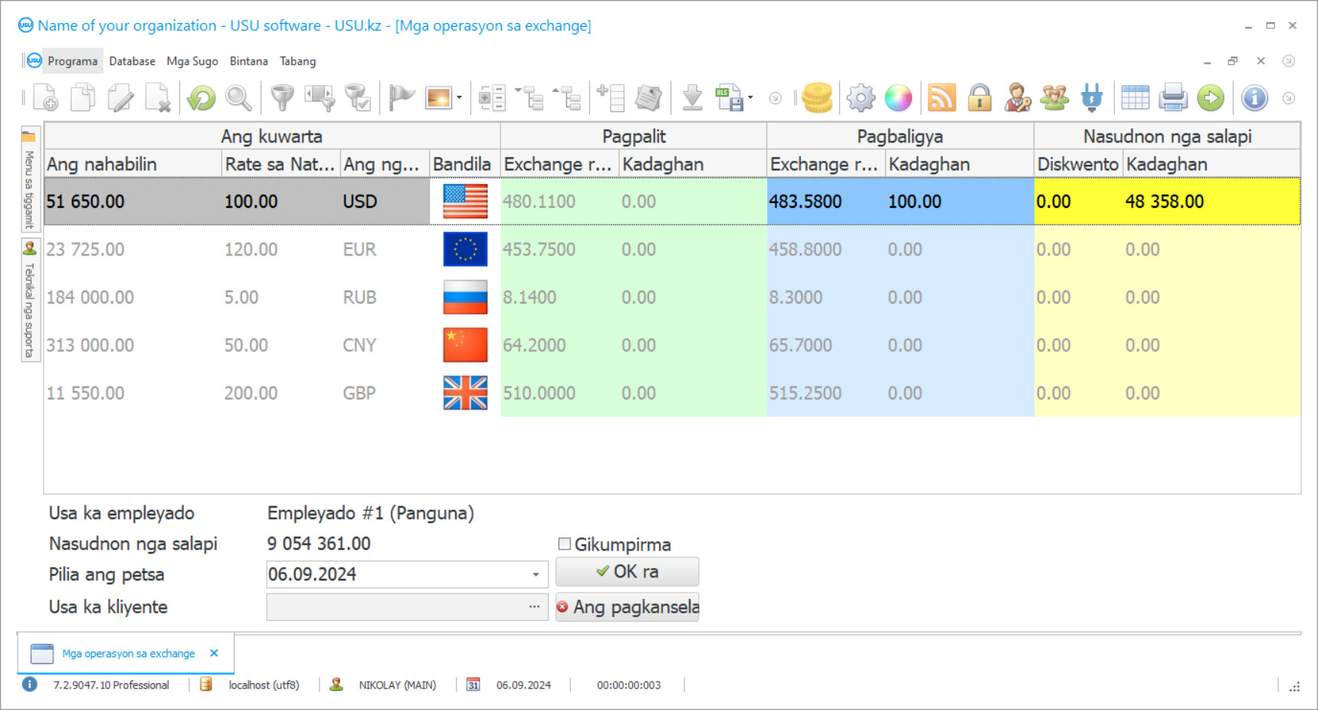Enable the Gikumpirma checkbox
This screenshot has width=1318, height=710.
[565, 544]
